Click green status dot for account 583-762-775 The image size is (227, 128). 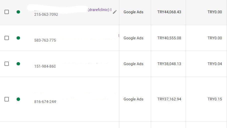[18, 38]
